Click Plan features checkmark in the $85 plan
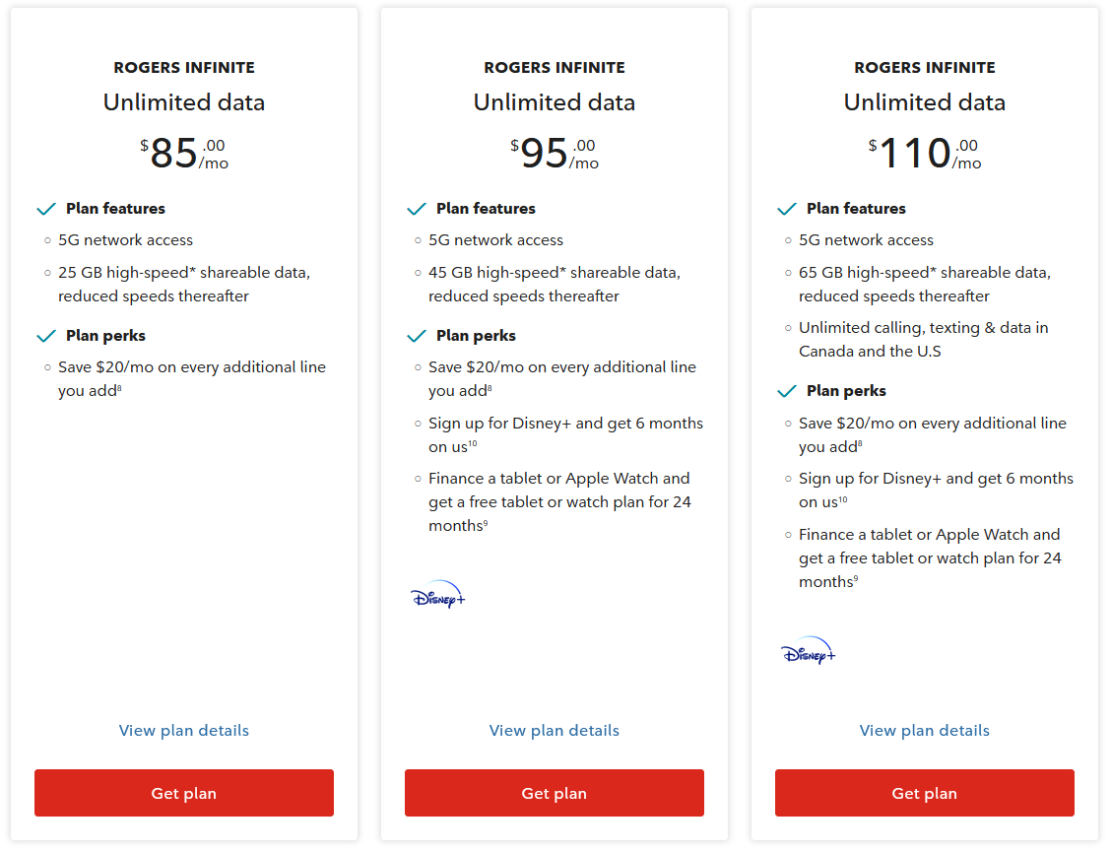Viewport: 1111px width, 852px height. [46, 209]
